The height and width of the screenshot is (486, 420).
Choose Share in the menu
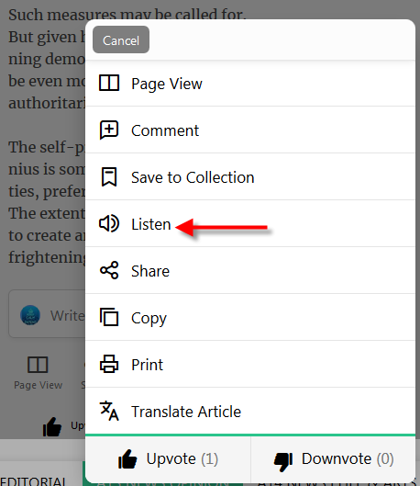tap(250, 271)
